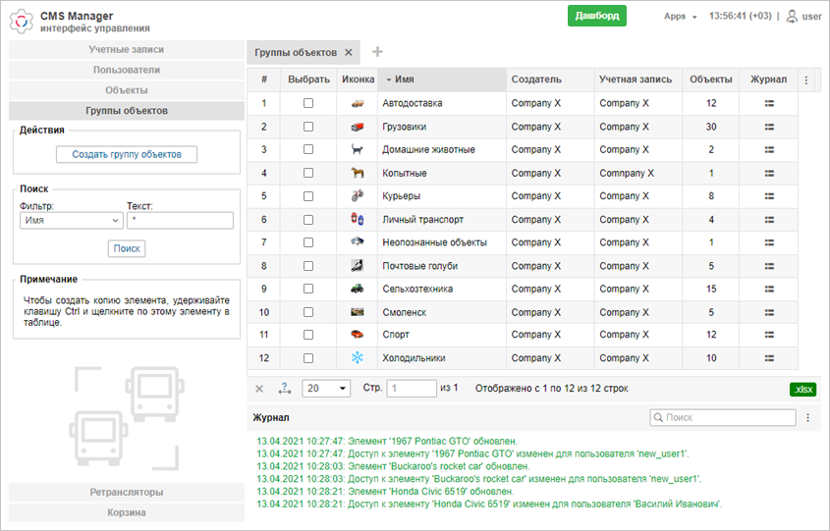The width and height of the screenshot is (830, 531).
Task: Open the Журнал panel three-dot menu
Action: coord(807,418)
